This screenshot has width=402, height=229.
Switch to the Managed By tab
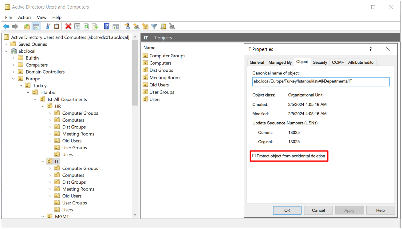click(x=280, y=62)
